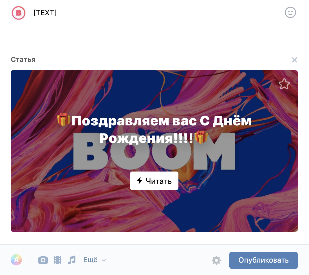Screen dimensions: 309x275
Task: Open the emoji smiley picker
Action: pos(290,13)
